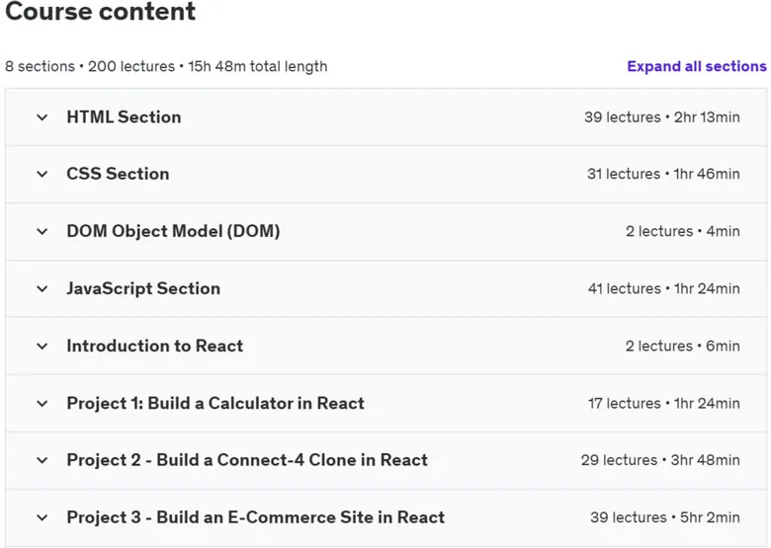The width and height of the screenshot is (771, 548).
Task: Expand the HTML Section chevron
Action: [43, 117]
